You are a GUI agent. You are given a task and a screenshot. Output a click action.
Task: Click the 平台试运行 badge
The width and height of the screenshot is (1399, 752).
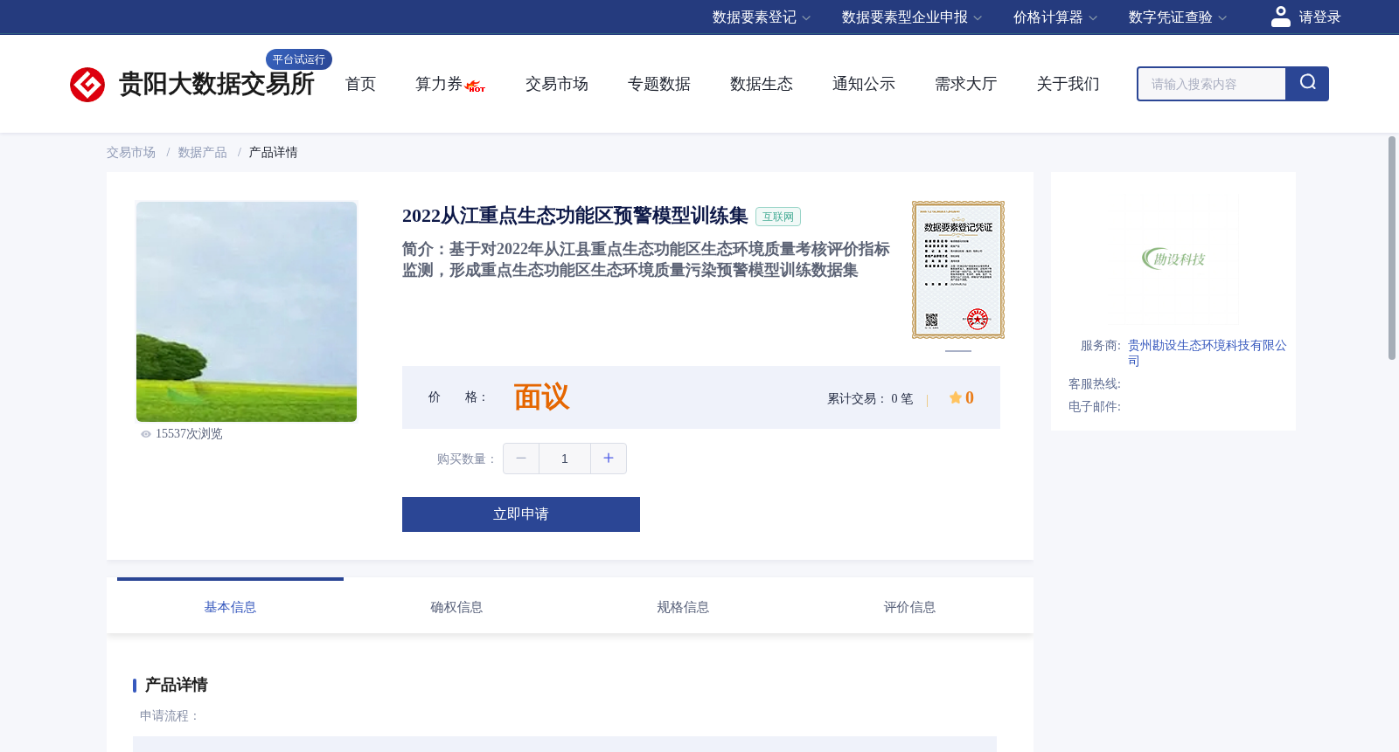coord(299,59)
